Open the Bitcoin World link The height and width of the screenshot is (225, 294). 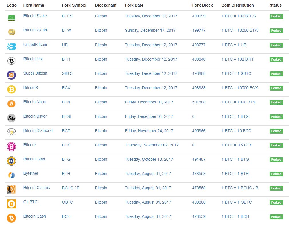coord(35,30)
